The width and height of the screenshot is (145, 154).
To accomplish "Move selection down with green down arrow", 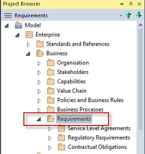I will point(139,15).
